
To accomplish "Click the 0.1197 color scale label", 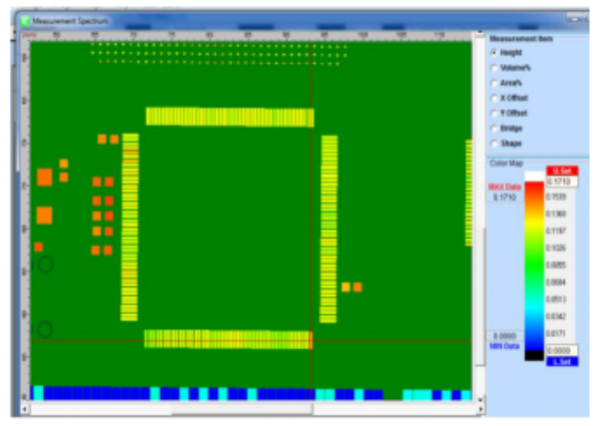I will [556, 231].
